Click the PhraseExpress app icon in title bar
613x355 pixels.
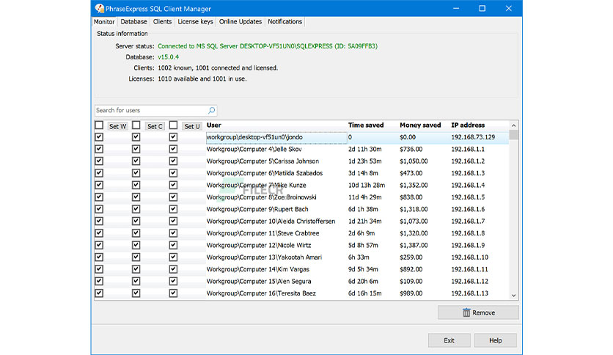pos(100,8)
